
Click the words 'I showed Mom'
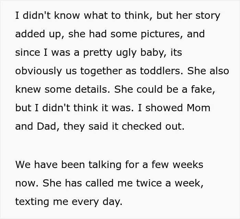[174, 108]
